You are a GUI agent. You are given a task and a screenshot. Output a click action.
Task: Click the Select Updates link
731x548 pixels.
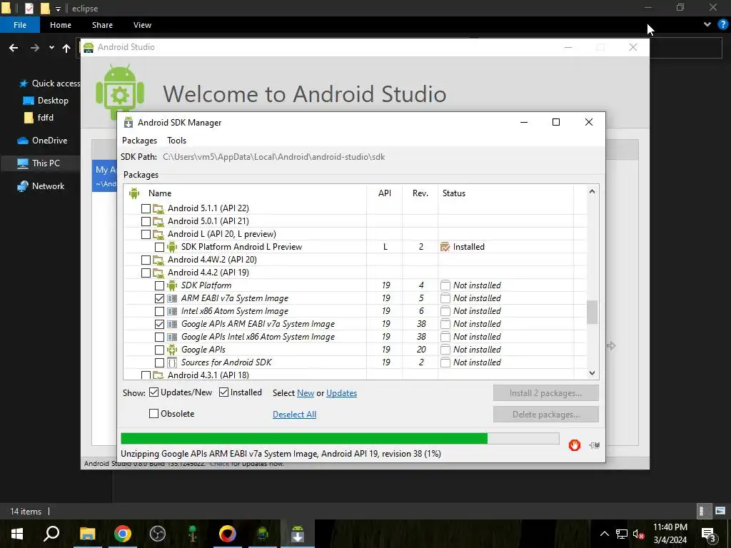pyautogui.click(x=342, y=393)
